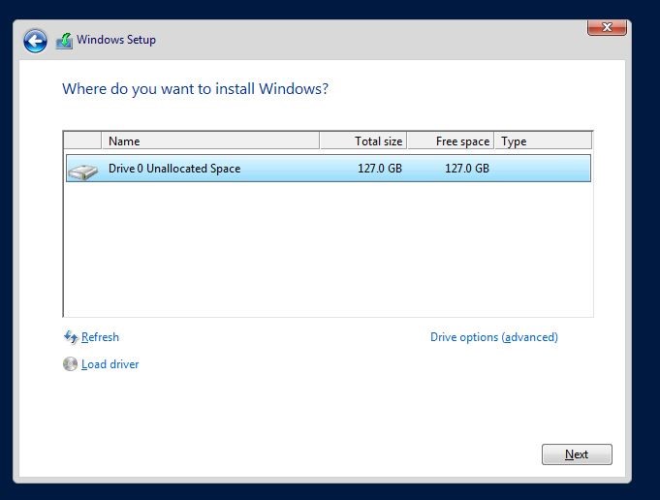Go back using the blue arrow button

point(35,42)
